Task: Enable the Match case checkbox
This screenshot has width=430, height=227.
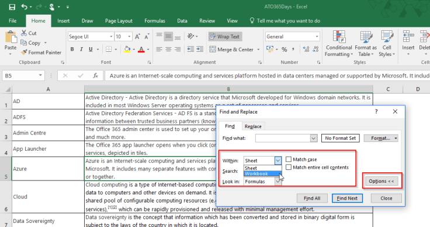Action: click(289, 159)
